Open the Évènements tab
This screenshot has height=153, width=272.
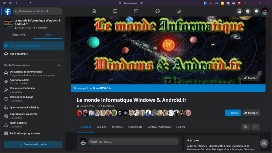pyautogui.click(x=135, y=127)
